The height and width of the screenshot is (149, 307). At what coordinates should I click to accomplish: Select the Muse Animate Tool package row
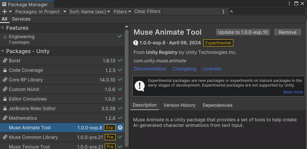pos(62,128)
